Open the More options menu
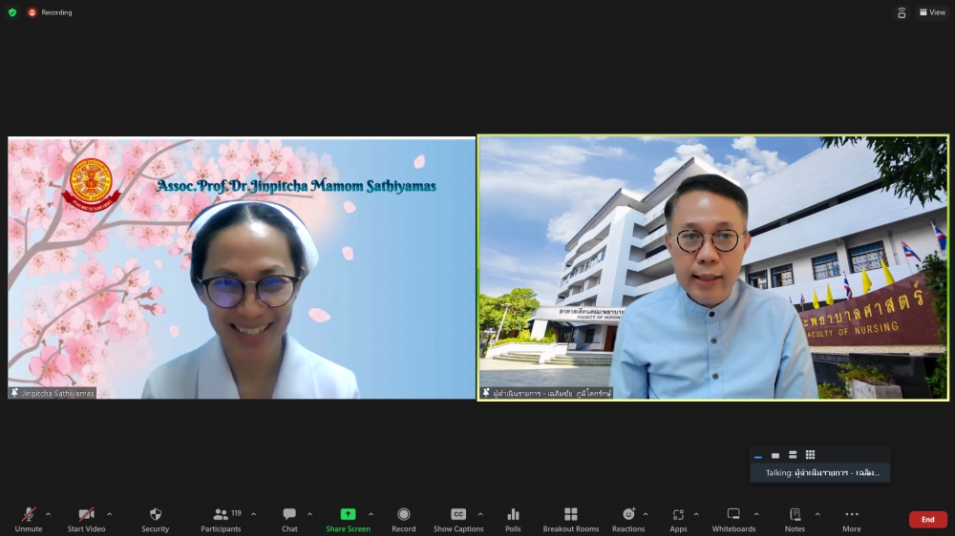The image size is (955, 536). click(851, 519)
